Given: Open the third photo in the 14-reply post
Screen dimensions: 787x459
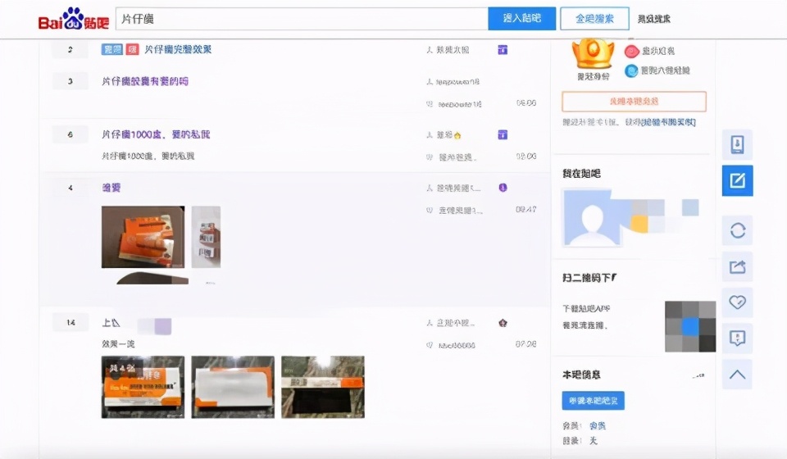Looking at the screenshot, I should pyautogui.click(x=323, y=387).
